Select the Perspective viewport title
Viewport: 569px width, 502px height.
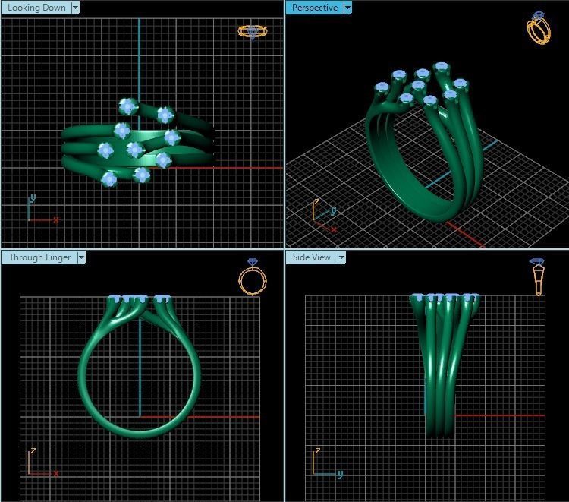tap(315, 8)
